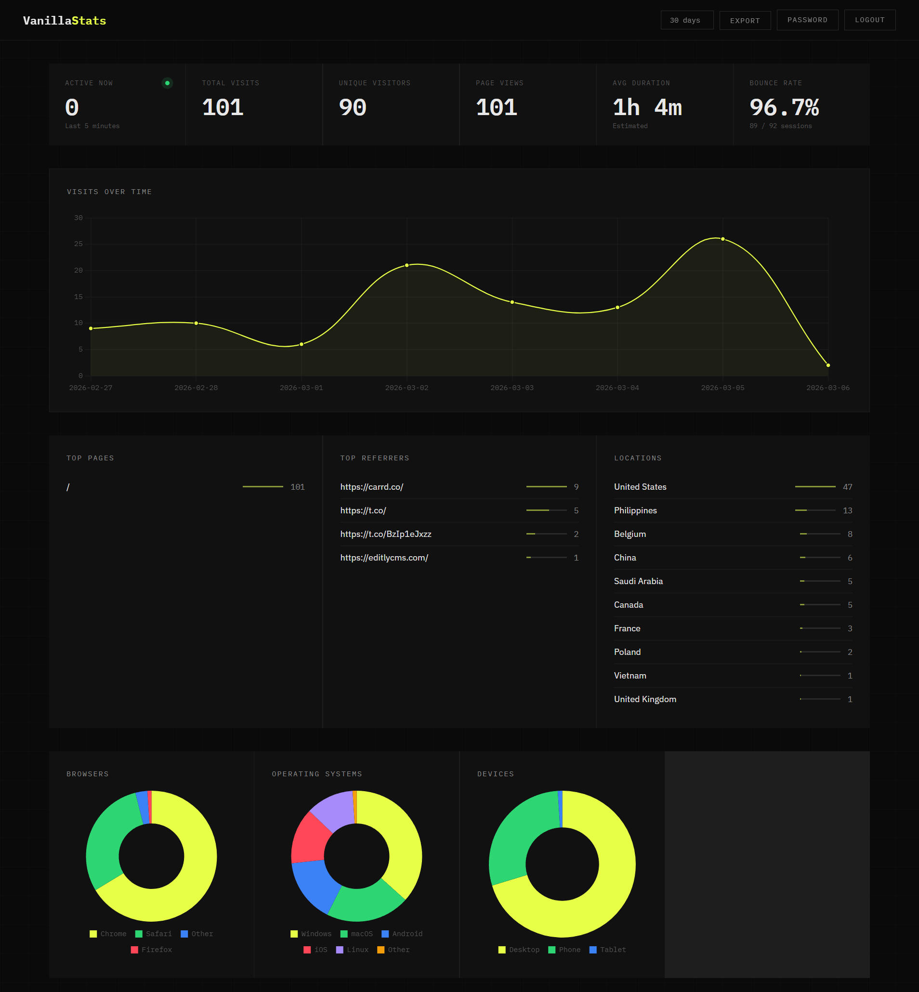Open the https://carrd.co/ referrer link
This screenshot has height=992, width=919.
[x=372, y=487]
